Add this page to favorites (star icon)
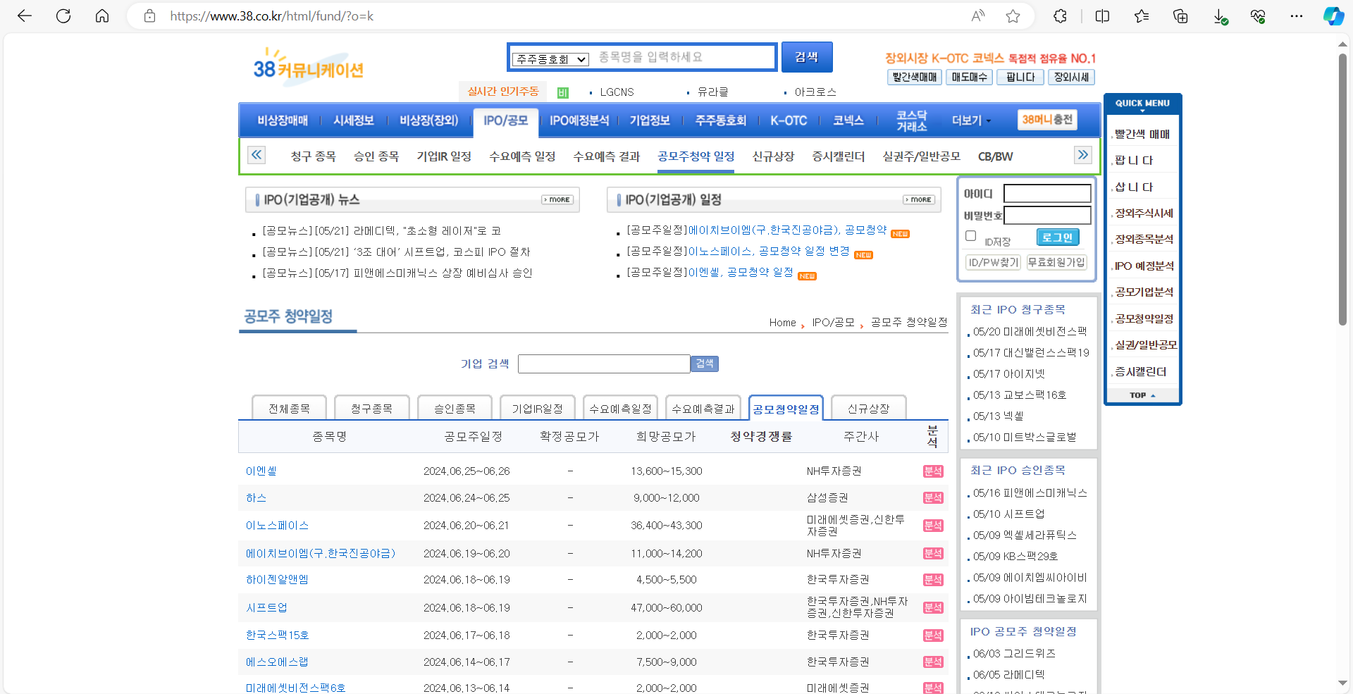1353x694 pixels. 1013,16
